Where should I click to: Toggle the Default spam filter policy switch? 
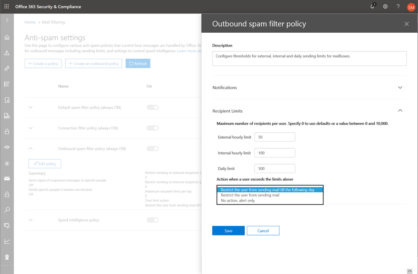point(152,107)
